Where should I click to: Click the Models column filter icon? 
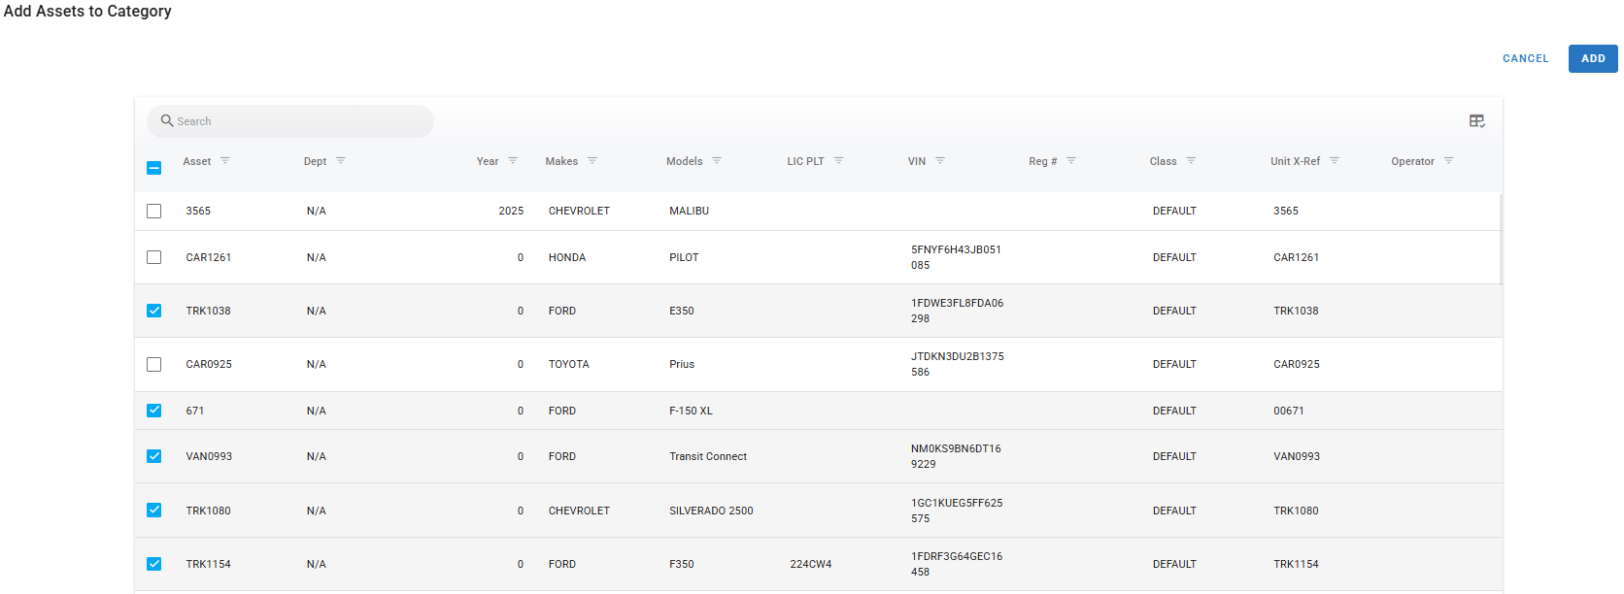click(x=717, y=161)
